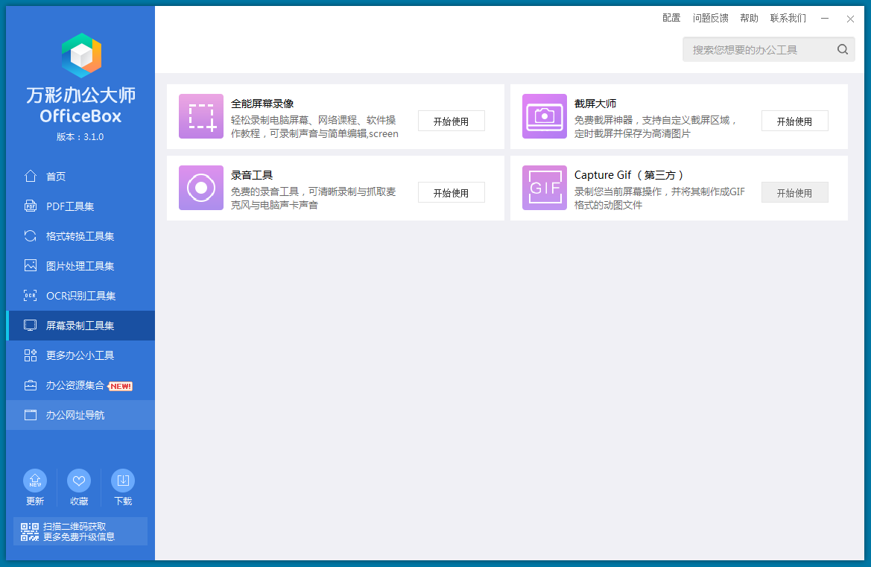Click the 截屏大师 camera icon

click(x=545, y=116)
